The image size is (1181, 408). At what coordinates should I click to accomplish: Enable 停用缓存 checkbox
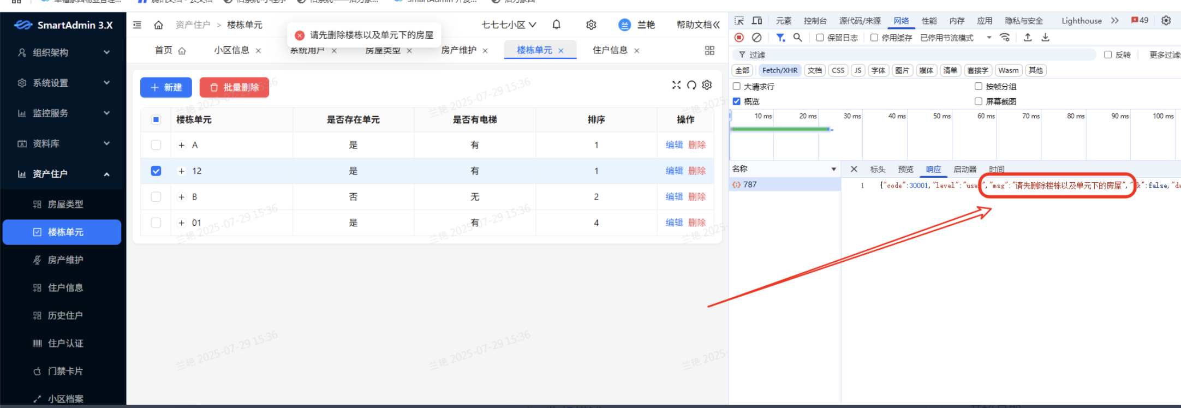874,38
